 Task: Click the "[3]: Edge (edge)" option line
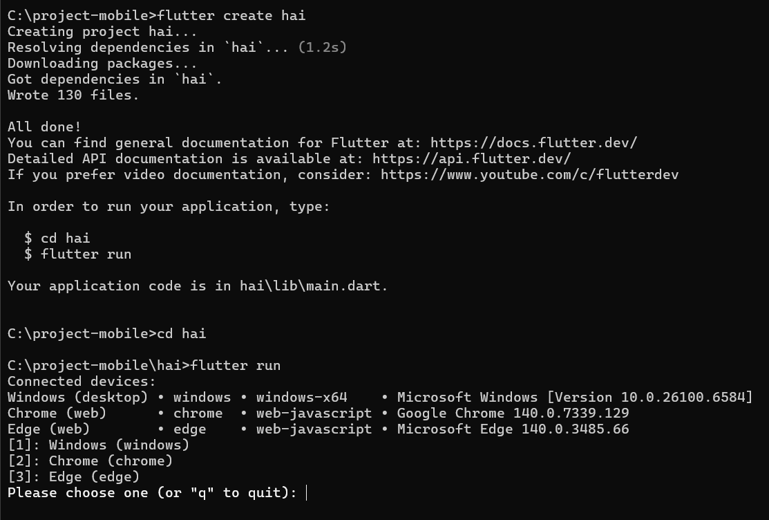click(x=73, y=477)
